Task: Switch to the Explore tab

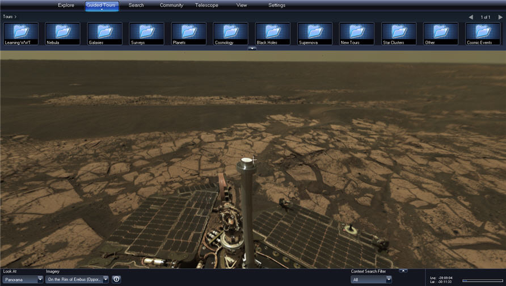Action: [x=66, y=5]
